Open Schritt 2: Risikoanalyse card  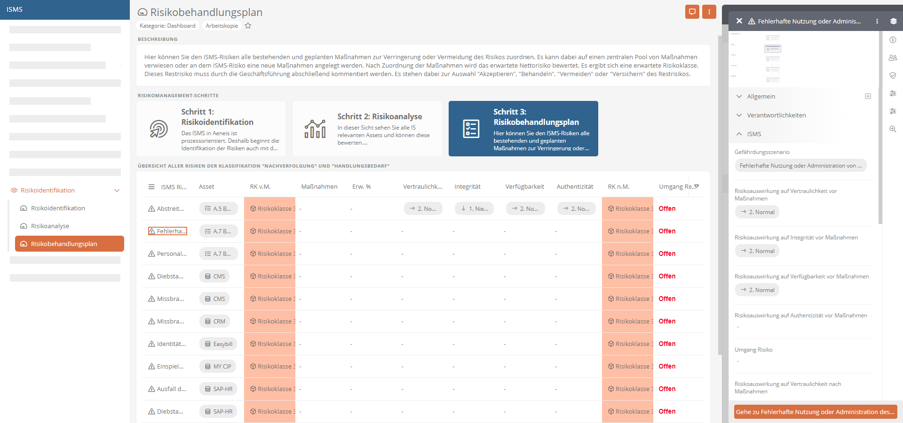tap(367, 129)
